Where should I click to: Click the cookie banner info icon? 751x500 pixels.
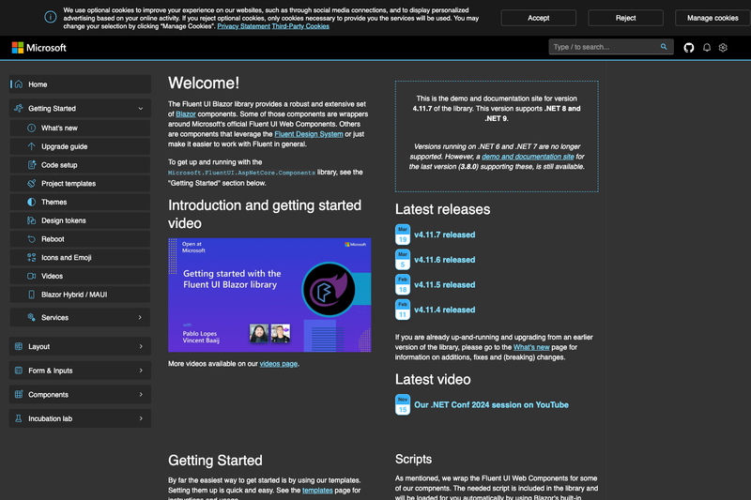tap(51, 17)
